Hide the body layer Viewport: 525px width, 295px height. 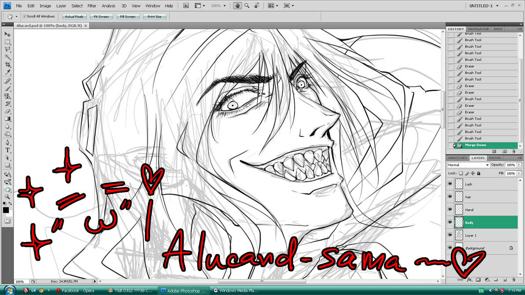(450, 222)
